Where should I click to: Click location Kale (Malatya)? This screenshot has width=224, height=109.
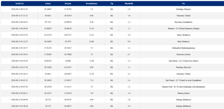tap(184, 42)
